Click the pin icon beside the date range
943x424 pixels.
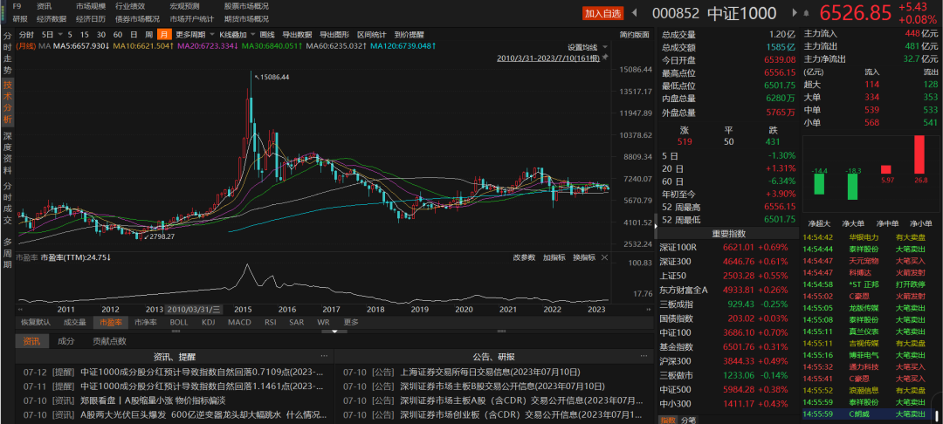point(606,58)
